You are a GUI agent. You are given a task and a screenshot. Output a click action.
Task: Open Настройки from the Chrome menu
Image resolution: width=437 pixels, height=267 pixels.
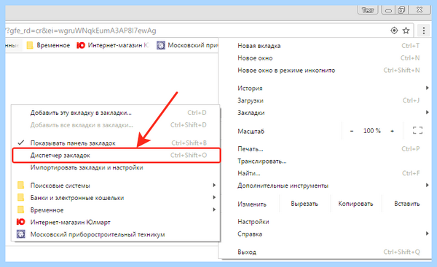(326, 222)
